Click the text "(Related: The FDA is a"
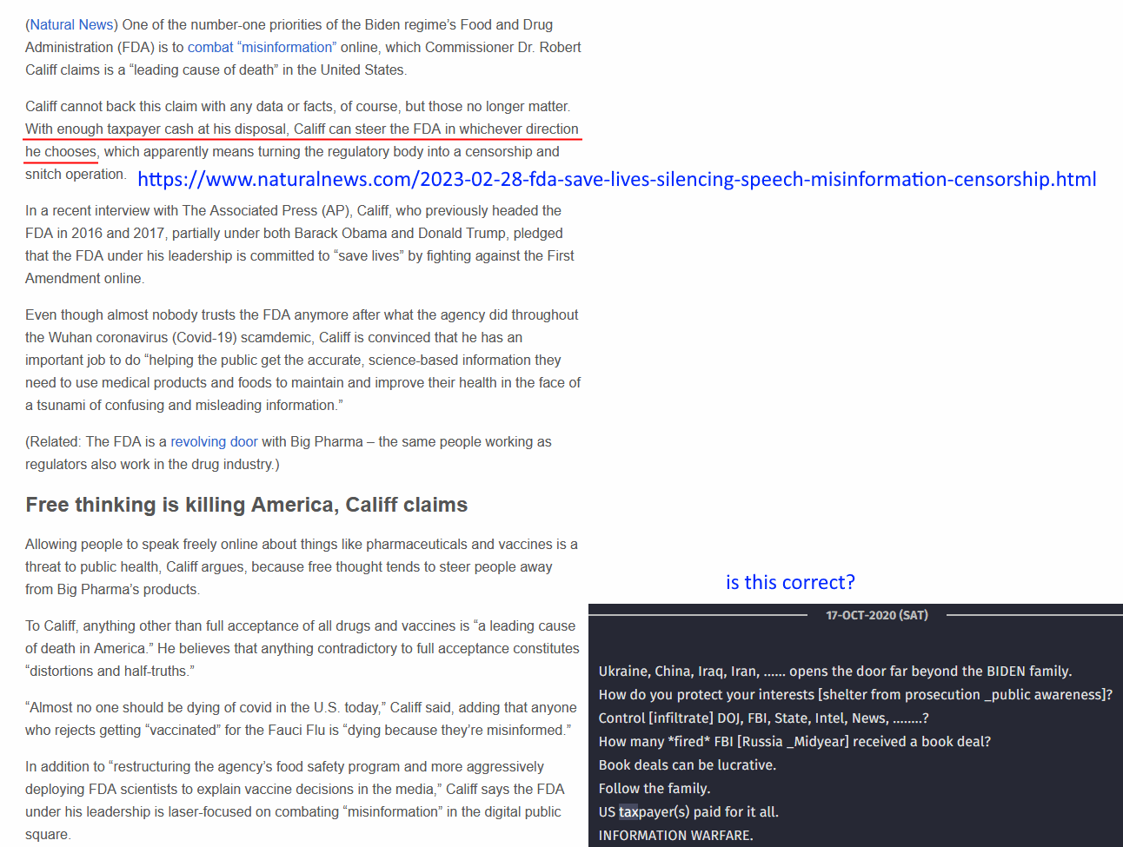The image size is (1123, 847). (x=96, y=441)
